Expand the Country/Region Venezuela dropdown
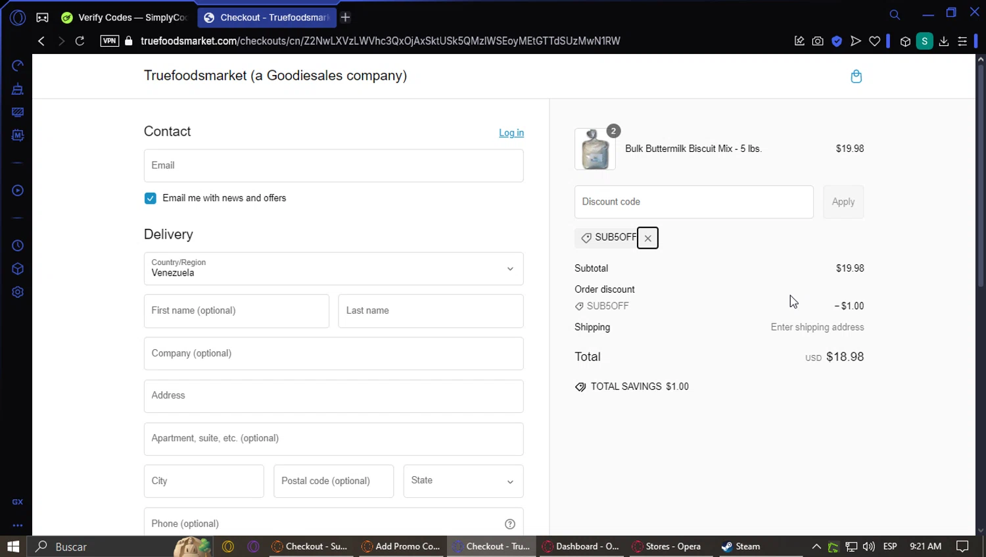Screen dimensions: 986x557 334,268
